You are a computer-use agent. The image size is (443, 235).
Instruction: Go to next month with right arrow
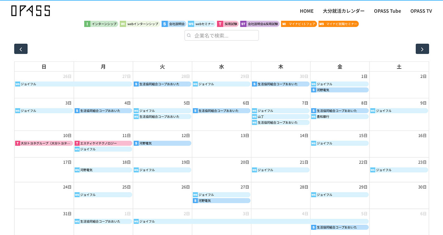[422, 49]
